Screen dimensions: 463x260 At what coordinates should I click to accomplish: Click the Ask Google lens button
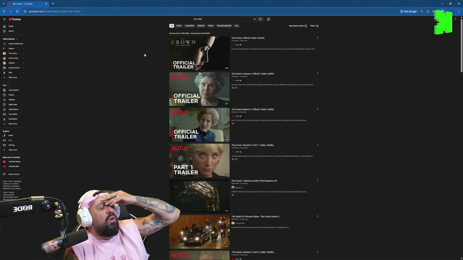pyautogui.click(x=408, y=12)
